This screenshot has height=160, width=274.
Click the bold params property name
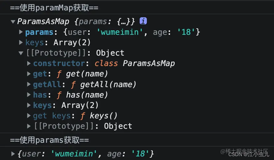tap(39, 32)
